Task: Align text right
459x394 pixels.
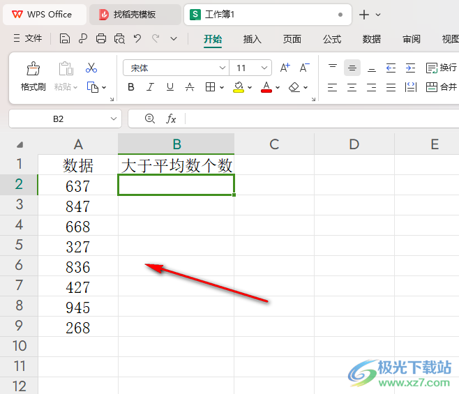Action: [372, 87]
